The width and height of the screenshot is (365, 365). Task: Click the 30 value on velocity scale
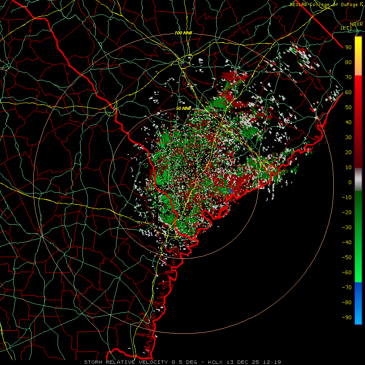348,137
